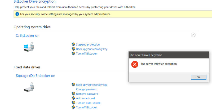Click the shield icon beside Suspend protection

click(x=73, y=44)
